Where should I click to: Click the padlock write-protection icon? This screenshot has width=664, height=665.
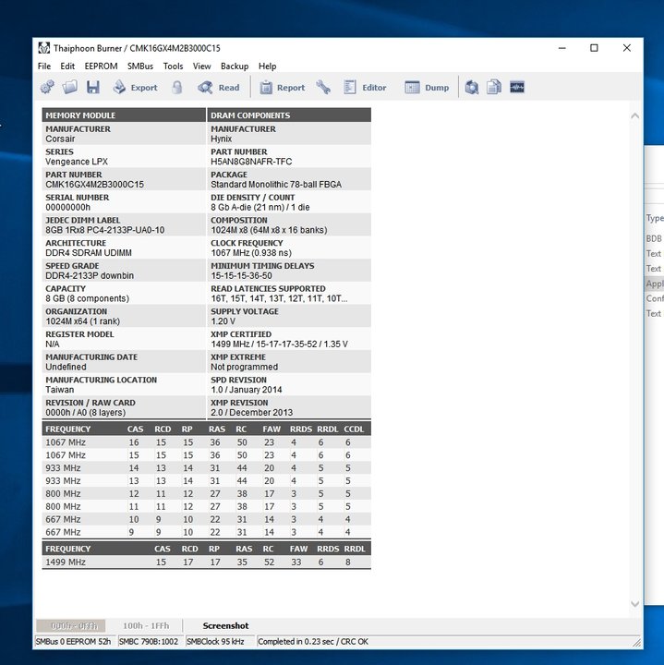(177, 88)
